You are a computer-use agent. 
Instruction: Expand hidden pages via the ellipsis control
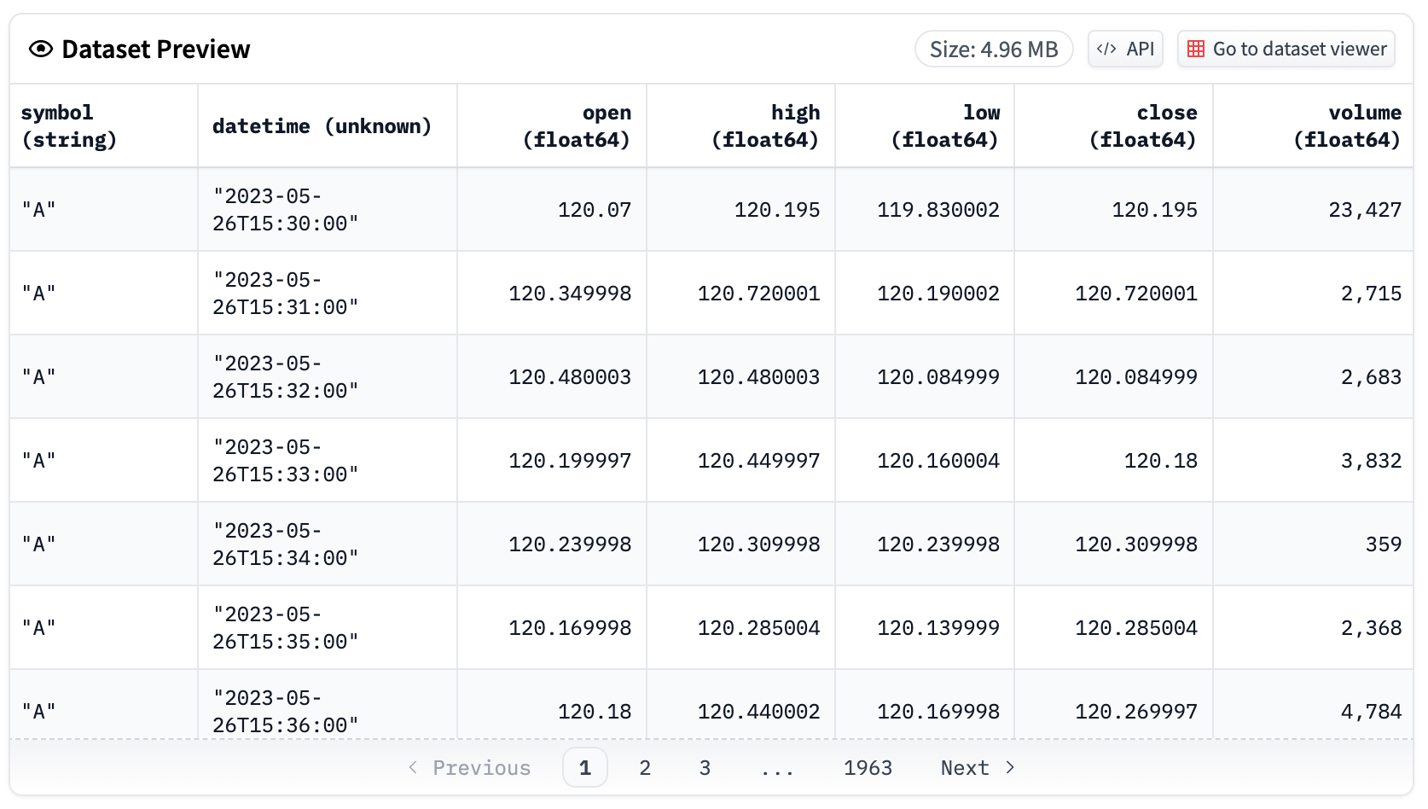pos(777,767)
